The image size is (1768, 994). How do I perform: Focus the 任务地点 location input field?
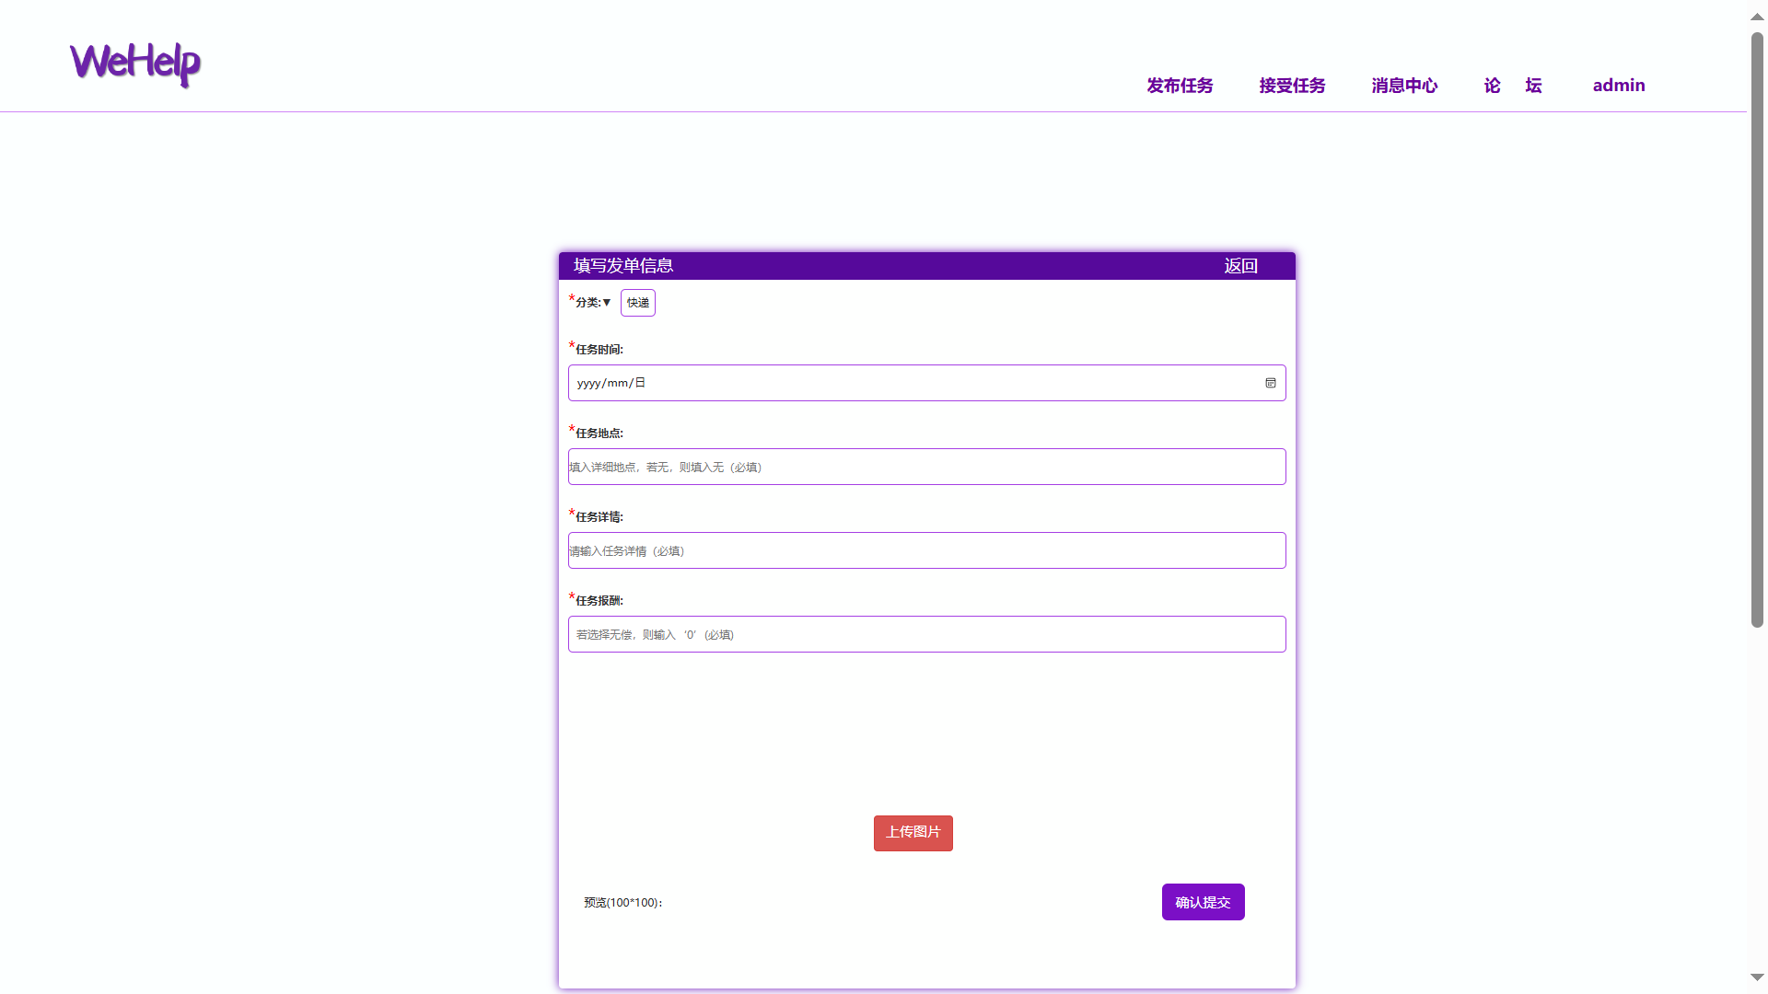pyautogui.click(x=926, y=467)
